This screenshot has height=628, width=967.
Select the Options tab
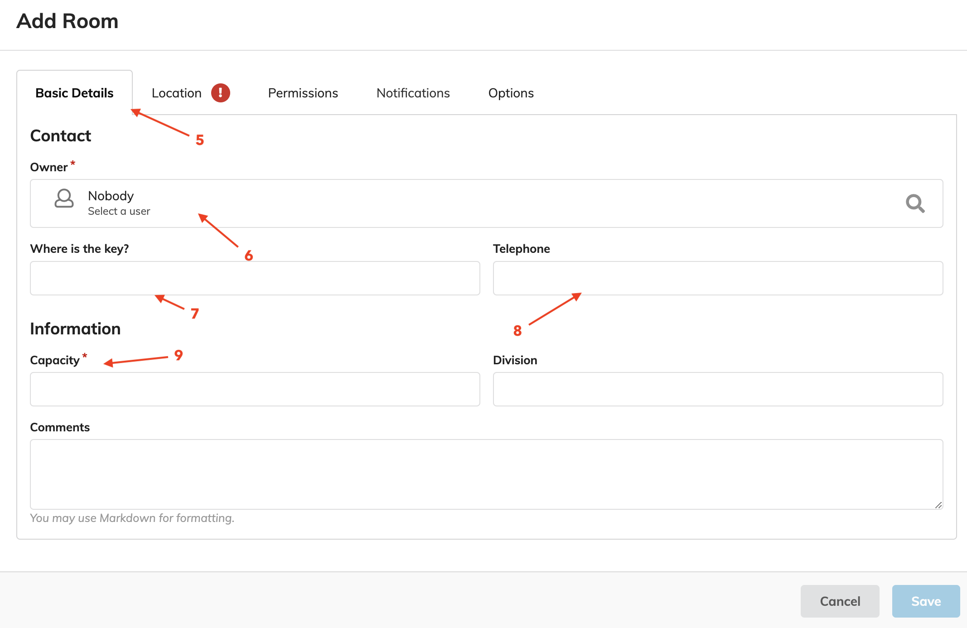pos(511,93)
